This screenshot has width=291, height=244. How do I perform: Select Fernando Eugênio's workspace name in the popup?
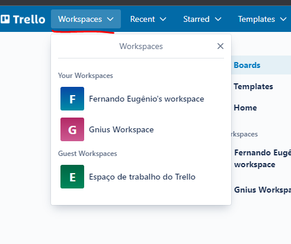point(146,99)
